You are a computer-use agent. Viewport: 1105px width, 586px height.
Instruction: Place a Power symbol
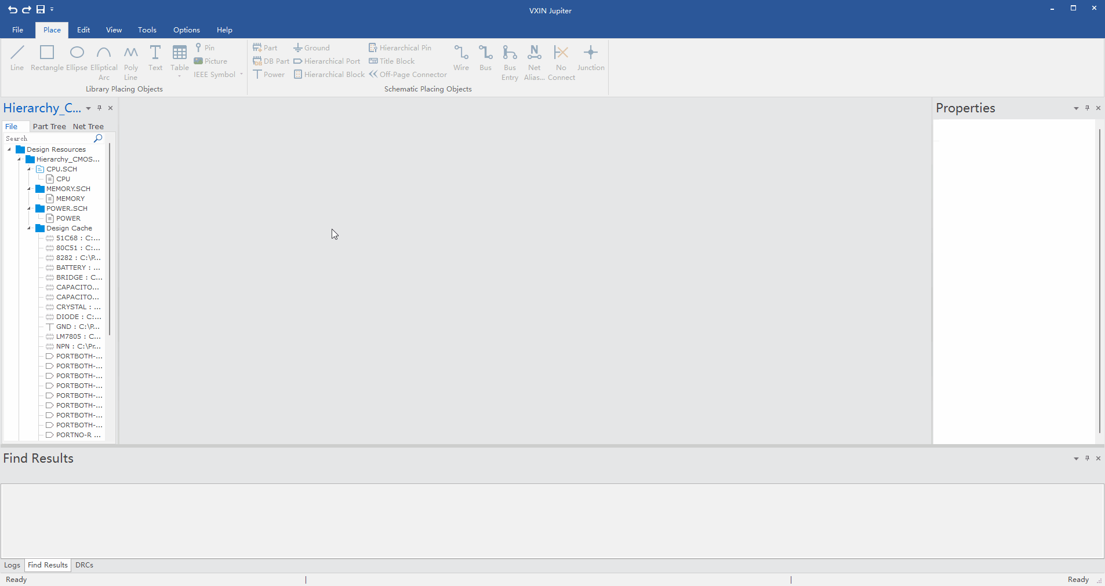point(268,74)
